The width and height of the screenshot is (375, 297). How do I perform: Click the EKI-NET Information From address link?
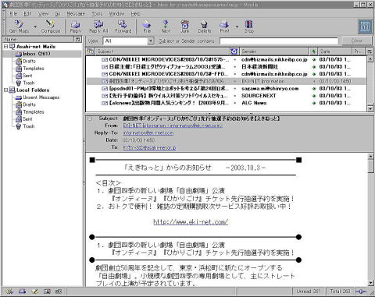tap(173, 126)
